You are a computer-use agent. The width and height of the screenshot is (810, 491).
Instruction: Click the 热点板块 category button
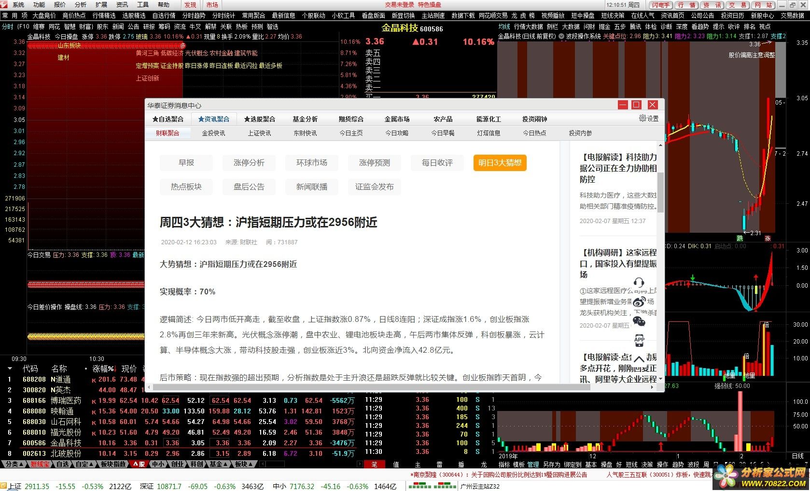186,187
